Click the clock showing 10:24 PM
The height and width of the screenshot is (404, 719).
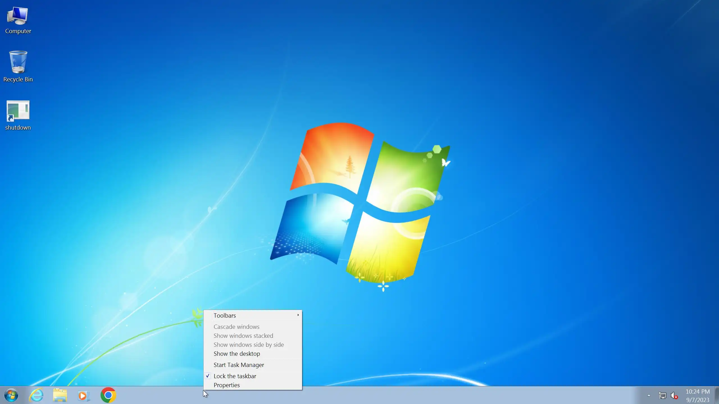tap(697, 392)
